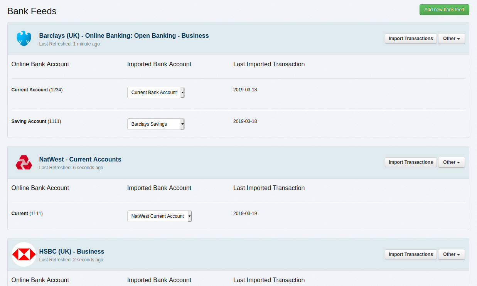Viewport: 477px width, 286px height.
Task: Click the Barclays eagle logo
Action: [24, 39]
